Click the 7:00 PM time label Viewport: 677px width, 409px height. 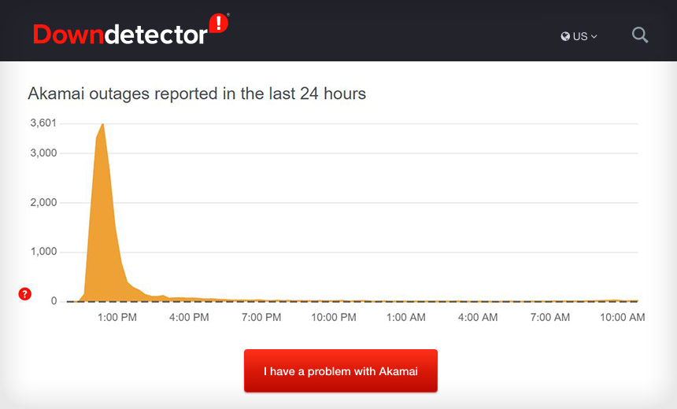pos(261,318)
